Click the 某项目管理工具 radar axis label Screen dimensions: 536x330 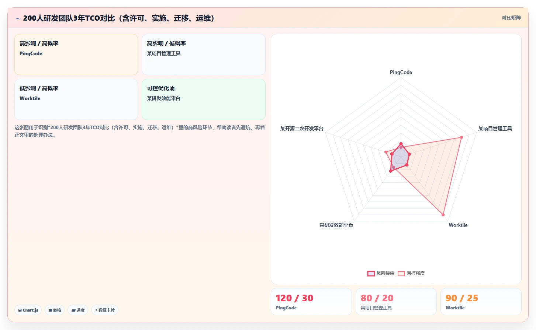tap(495, 129)
